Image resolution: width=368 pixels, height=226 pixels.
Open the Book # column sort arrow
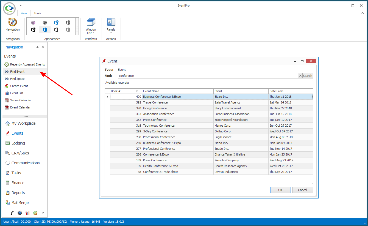coord(137,91)
